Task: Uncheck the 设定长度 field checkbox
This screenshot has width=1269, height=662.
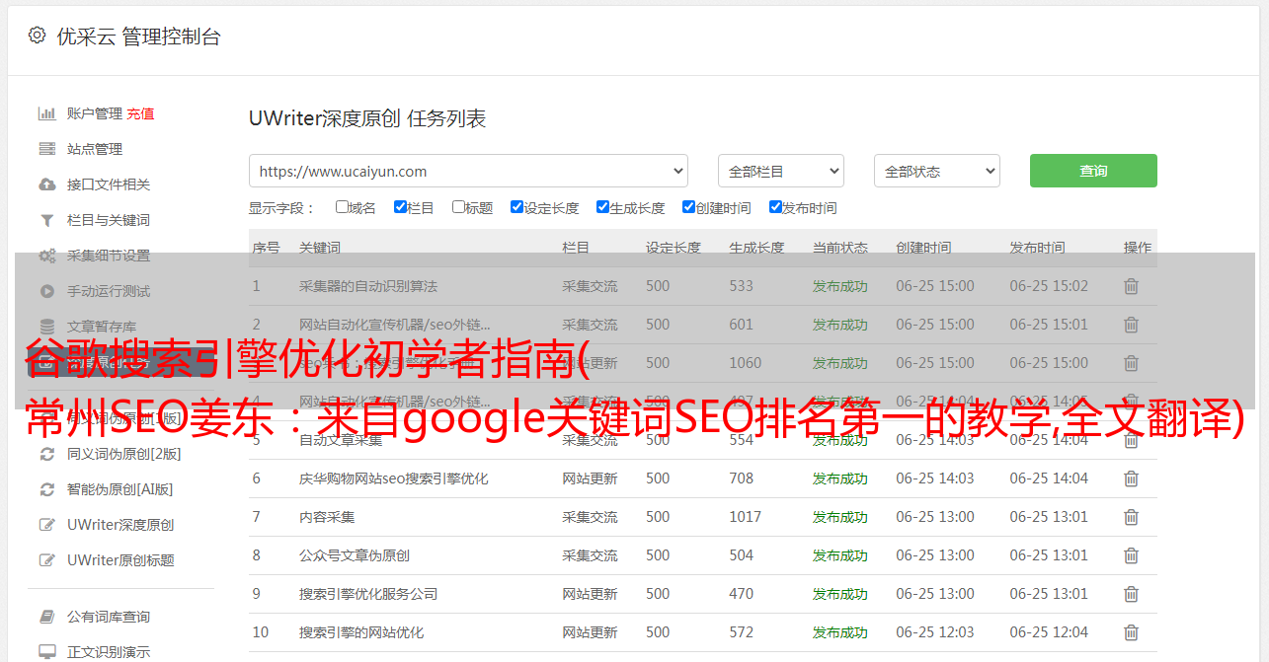Action: coord(516,207)
